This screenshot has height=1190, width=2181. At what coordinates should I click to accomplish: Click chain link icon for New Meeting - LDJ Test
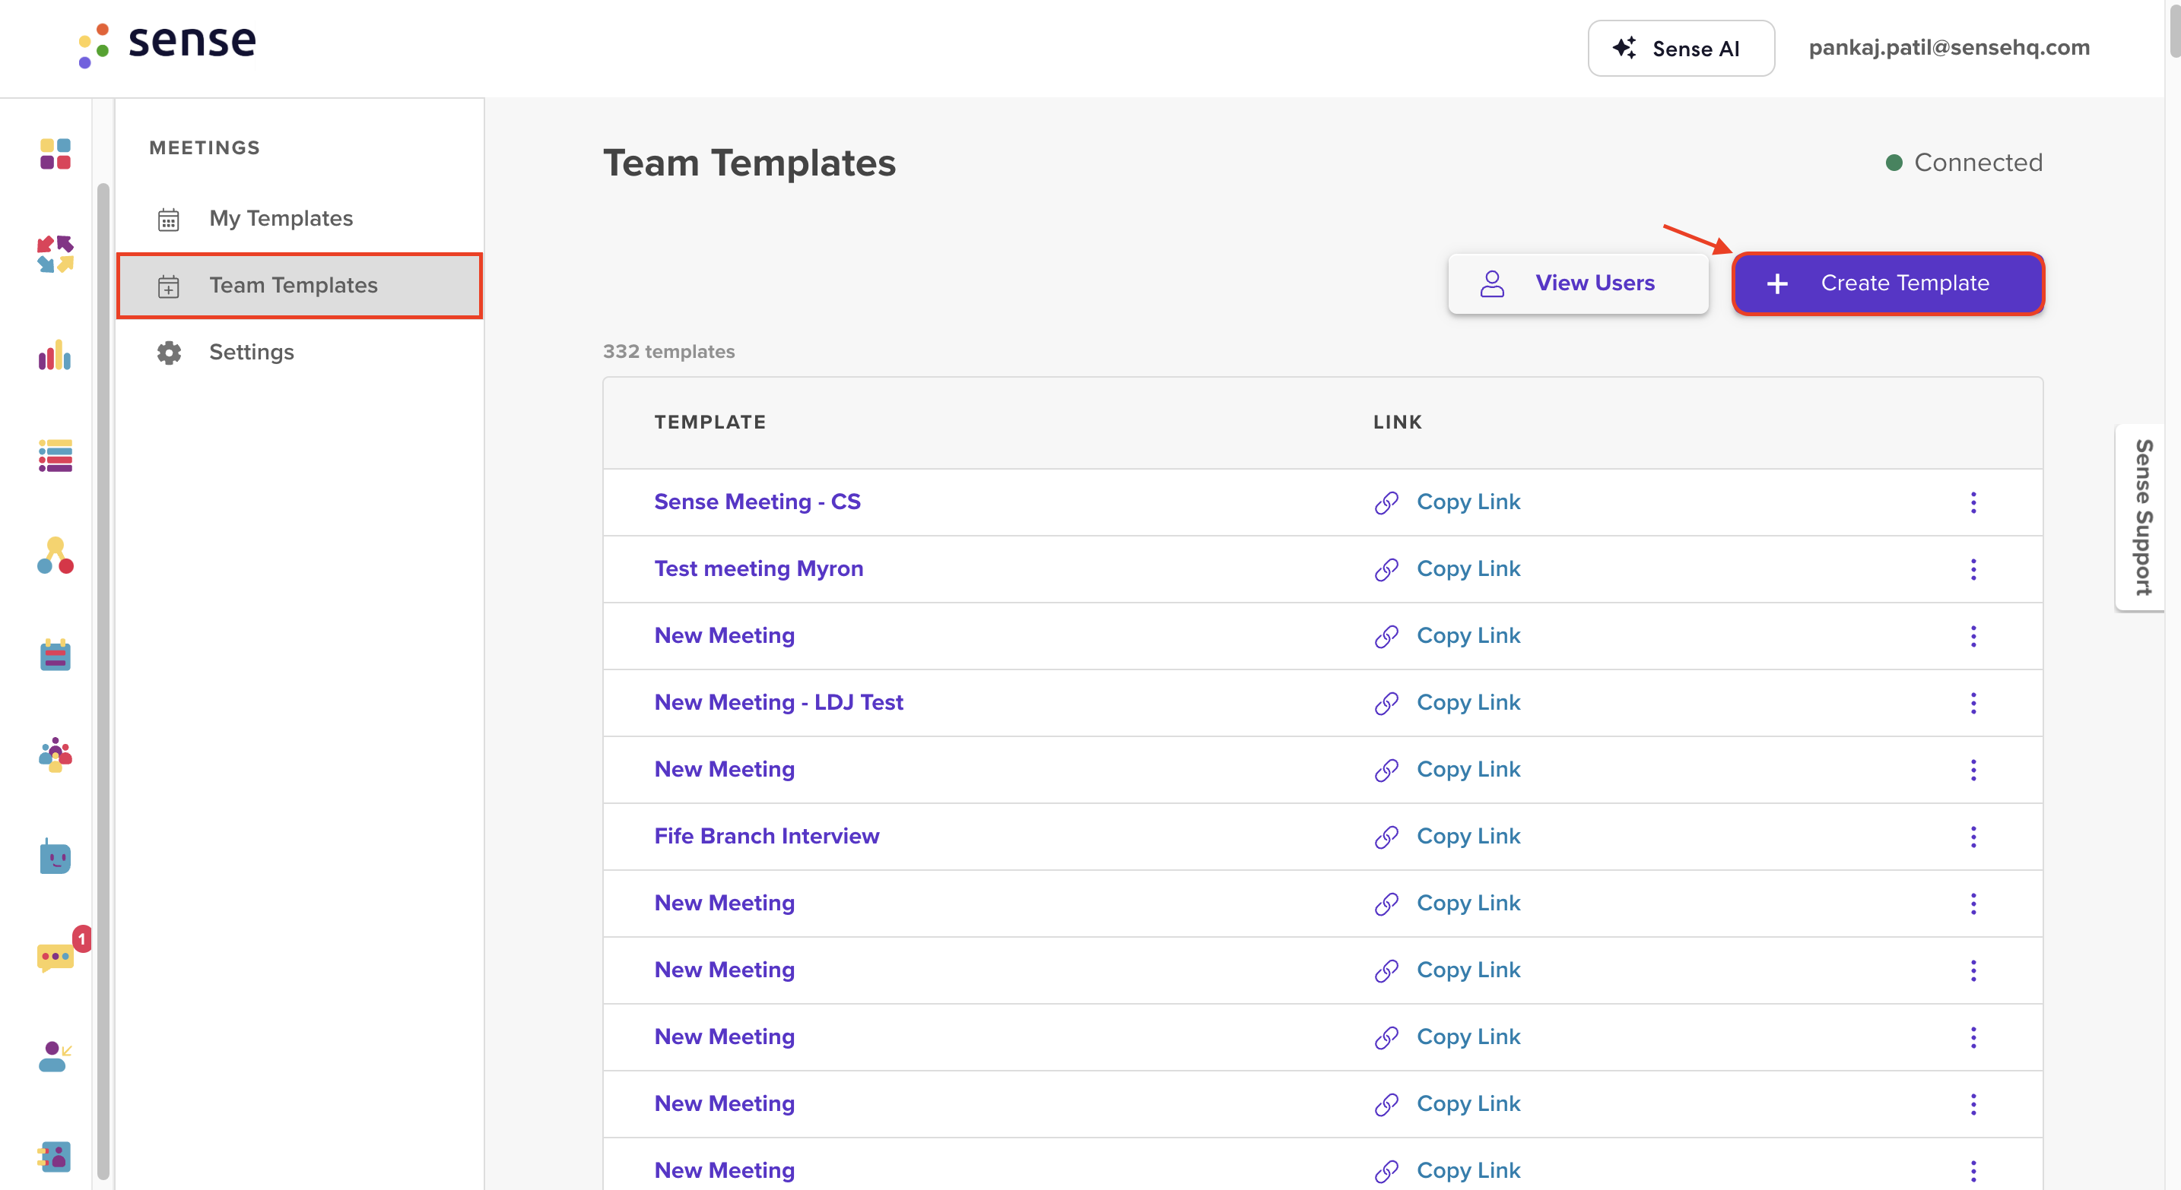pos(1386,703)
